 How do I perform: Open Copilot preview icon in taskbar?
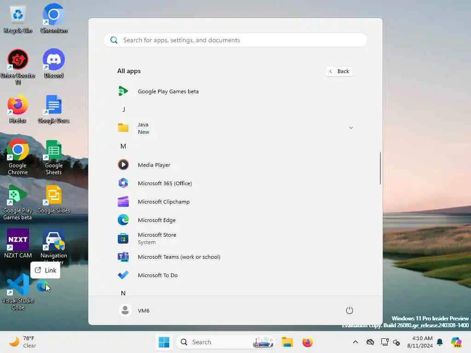point(456,342)
